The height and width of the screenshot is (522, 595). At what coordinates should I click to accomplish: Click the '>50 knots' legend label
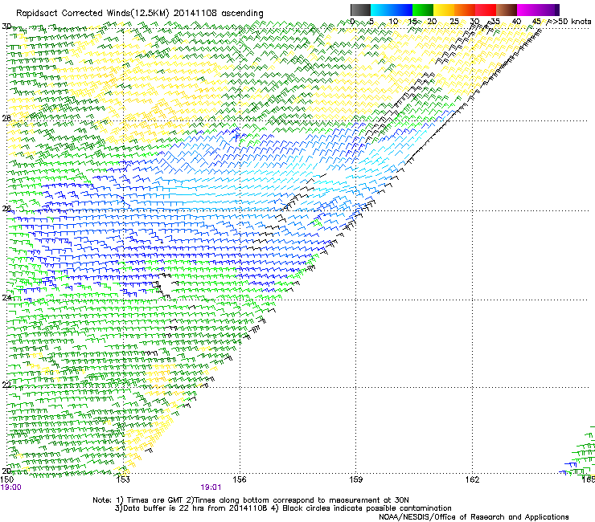(x=571, y=22)
